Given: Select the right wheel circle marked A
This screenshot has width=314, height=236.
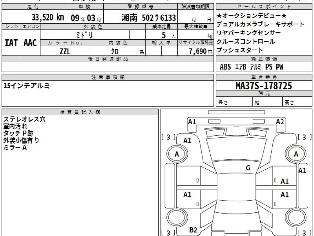Looking at the screenshot, I should [x=296, y=154].
